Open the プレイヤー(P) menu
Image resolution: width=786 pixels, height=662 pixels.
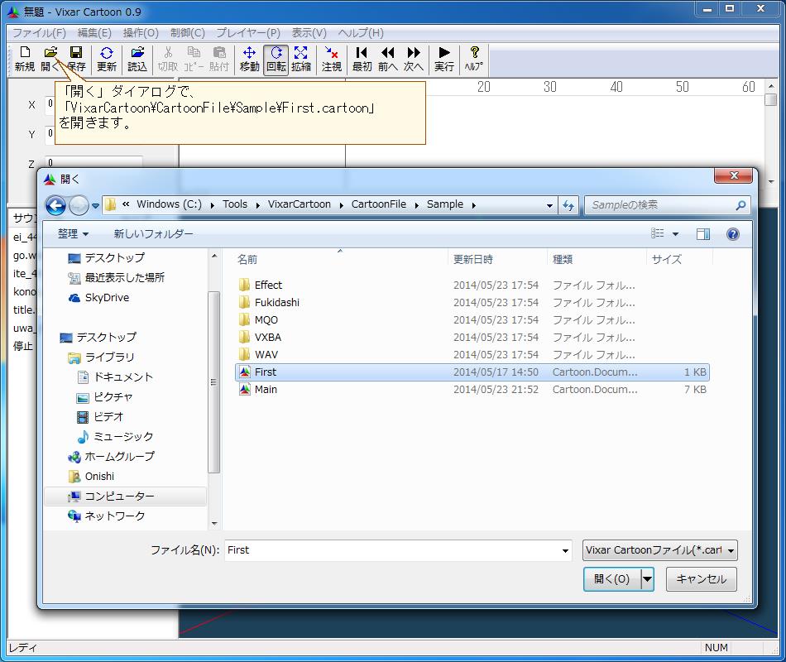pos(248,33)
